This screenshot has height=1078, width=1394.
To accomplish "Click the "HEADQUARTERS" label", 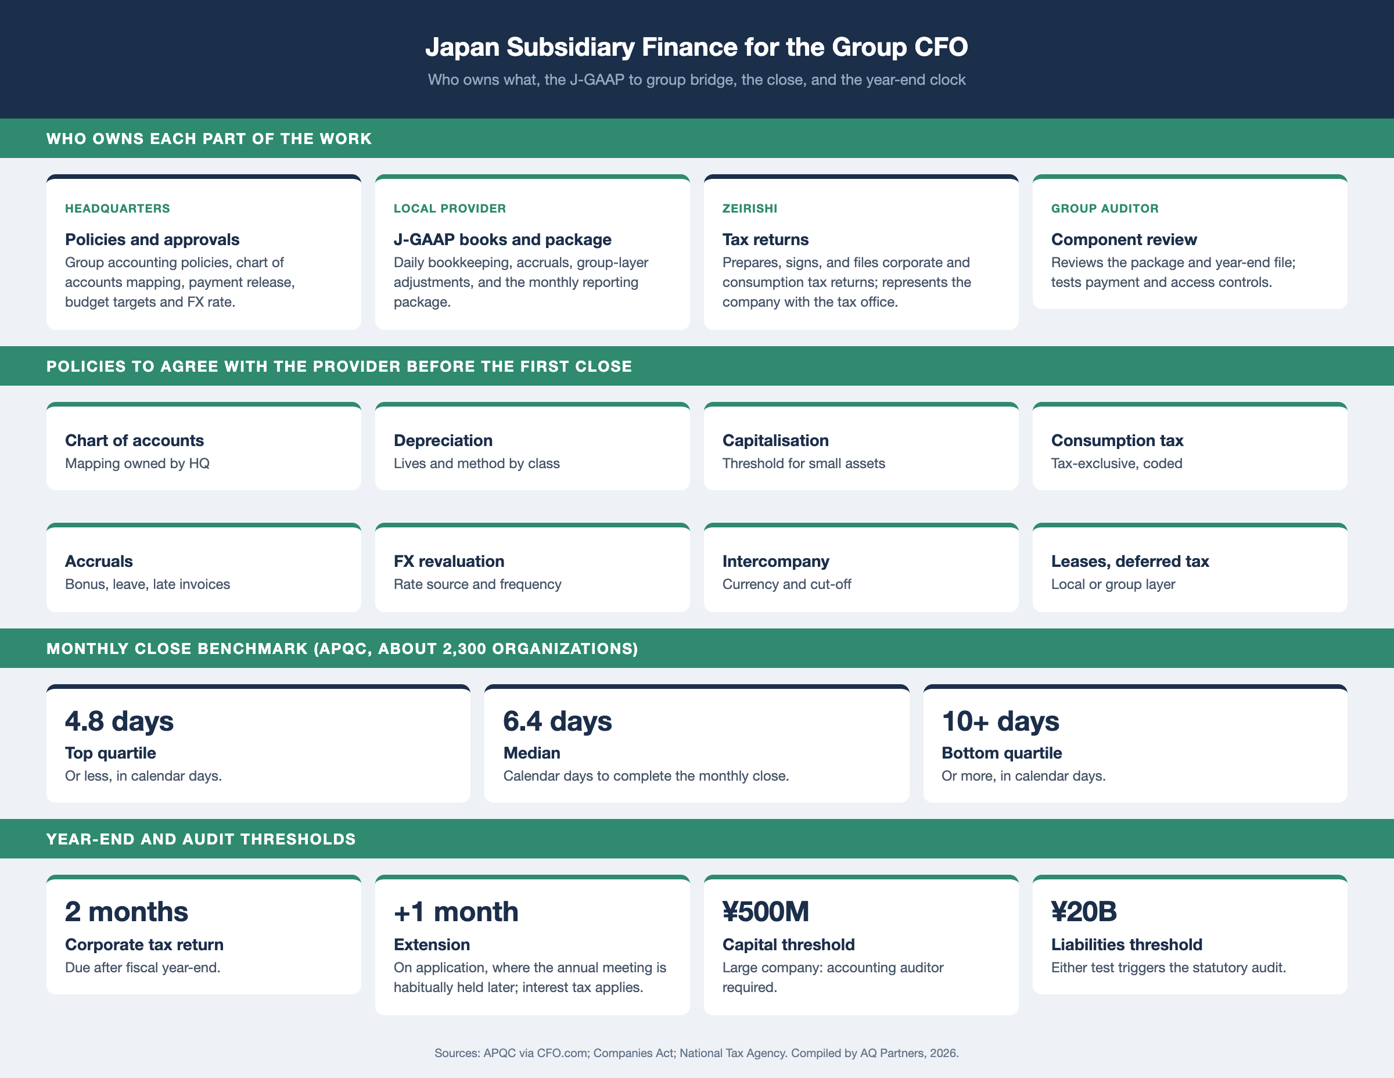I will (x=117, y=208).
